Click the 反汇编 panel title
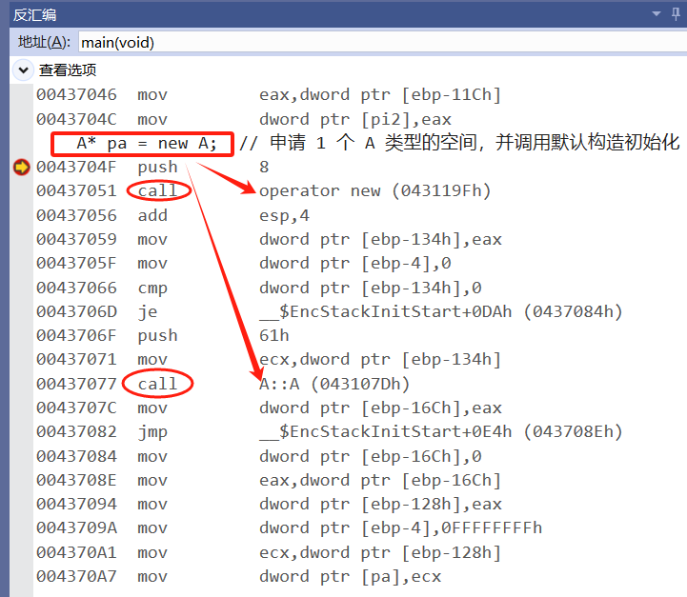687x597 pixels. (34, 15)
